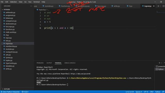Open the Selection menu
Image resolution: width=165 pixels, height=93 pixels.
(x=13, y=2)
